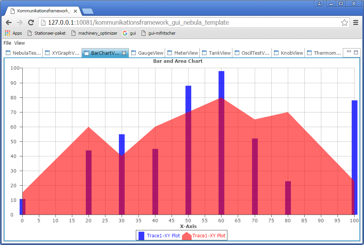Close the BarChartView tab

[124, 53]
